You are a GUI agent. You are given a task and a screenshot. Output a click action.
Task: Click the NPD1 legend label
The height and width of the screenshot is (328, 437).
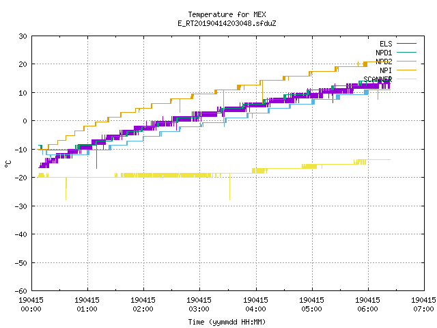click(384, 53)
